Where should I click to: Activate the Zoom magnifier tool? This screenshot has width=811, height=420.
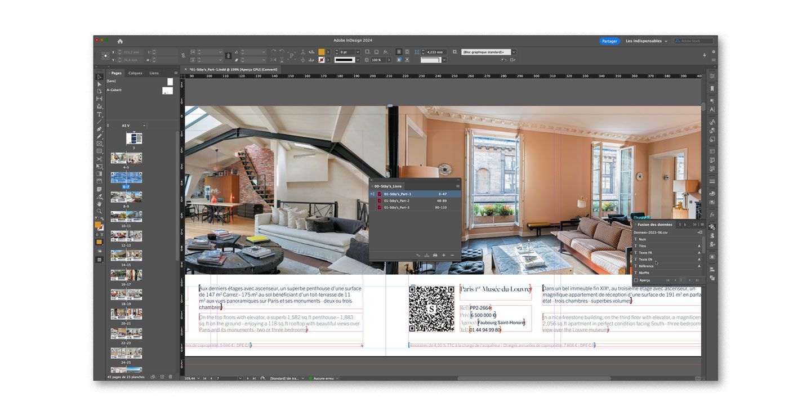coord(99,212)
